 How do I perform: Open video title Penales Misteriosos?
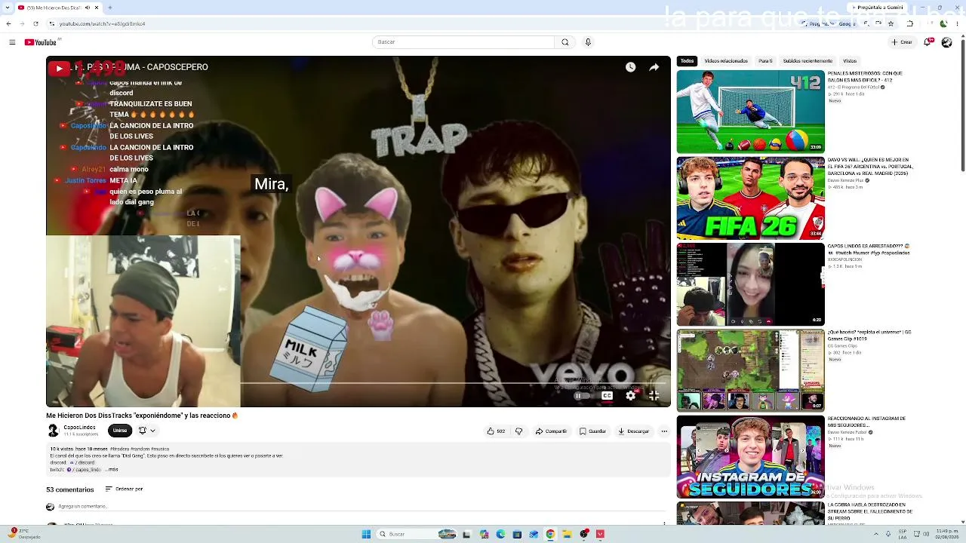click(865, 77)
